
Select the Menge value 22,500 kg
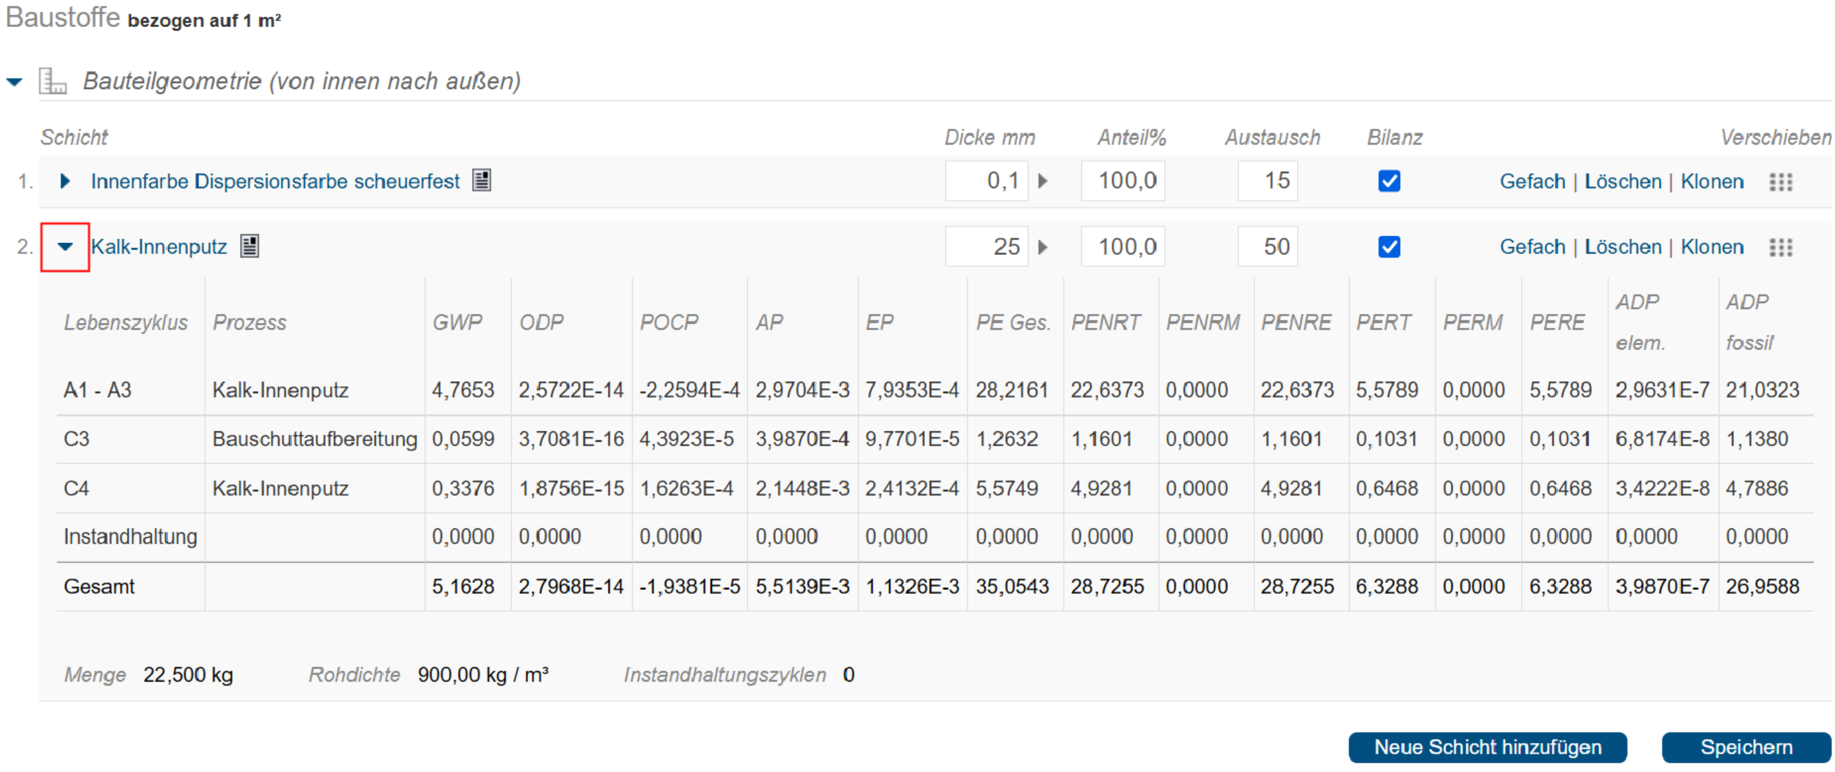[x=188, y=674]
